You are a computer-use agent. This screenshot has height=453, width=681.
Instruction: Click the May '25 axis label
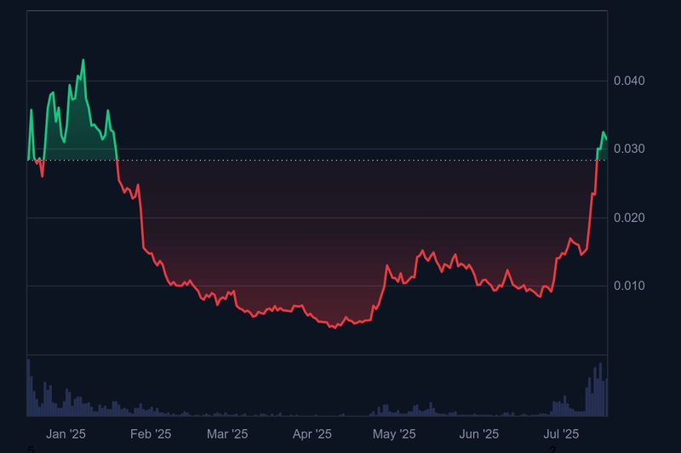395,434
